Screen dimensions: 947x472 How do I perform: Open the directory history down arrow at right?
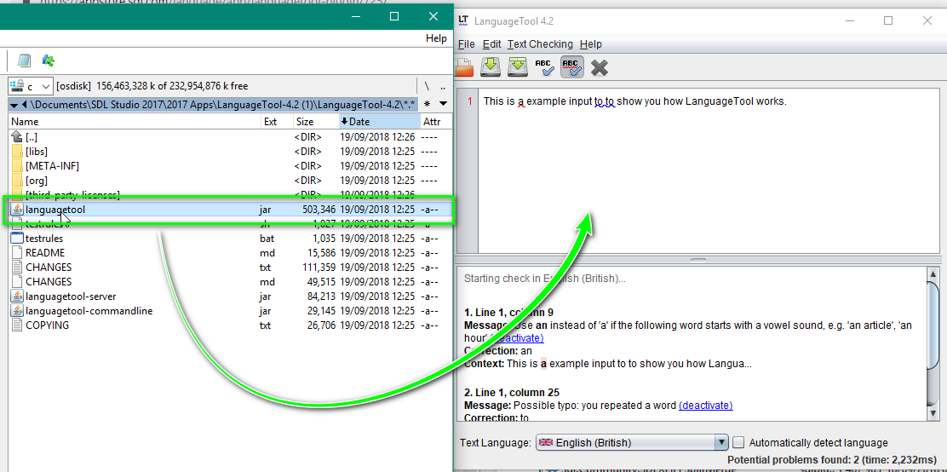click(x=444, y=103)
